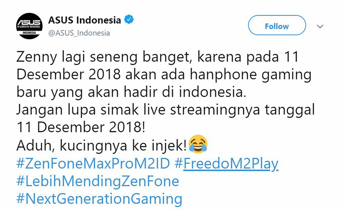Open the ASUS Indonesia profile avatar
The height and width of the screenshot is (210, 345).
pos(29,26)
